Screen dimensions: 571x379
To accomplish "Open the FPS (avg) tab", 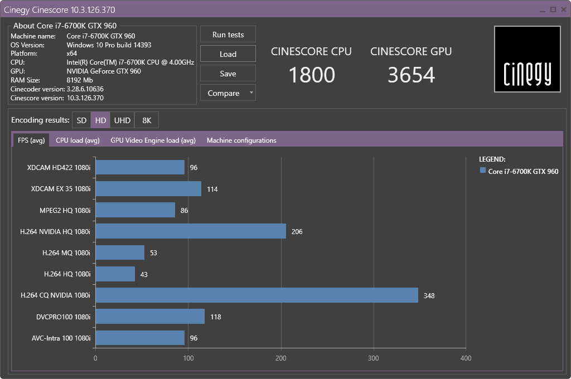I will (x=31, y=140).
